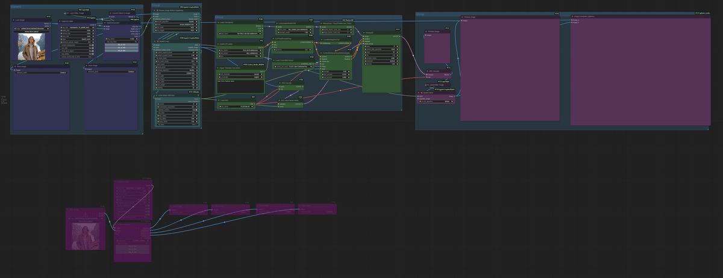Collapse the left Save Image node via its dot
This screenshot has width=723, height=278.
(14, 66)
